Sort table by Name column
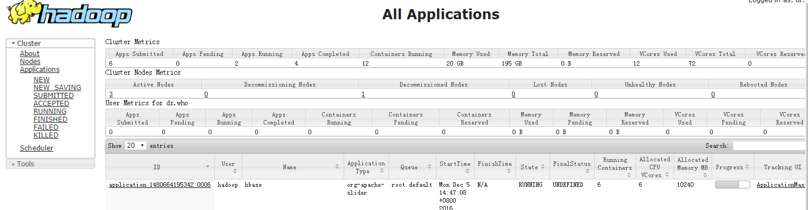Viewport: 808px width, 210px height. click(292, 167)
